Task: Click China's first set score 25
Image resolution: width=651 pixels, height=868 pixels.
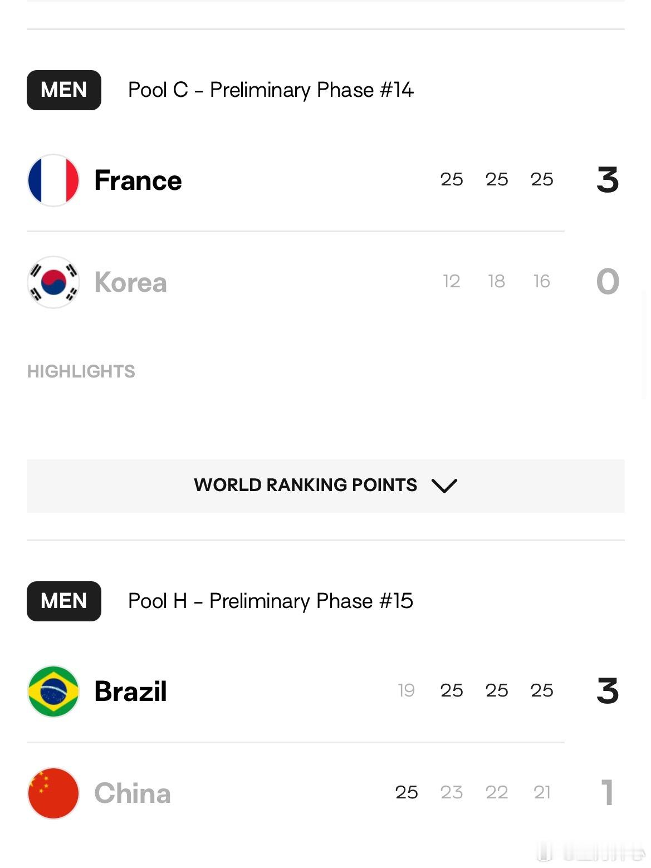Action: pyautogui.click(x=407, y=792)
